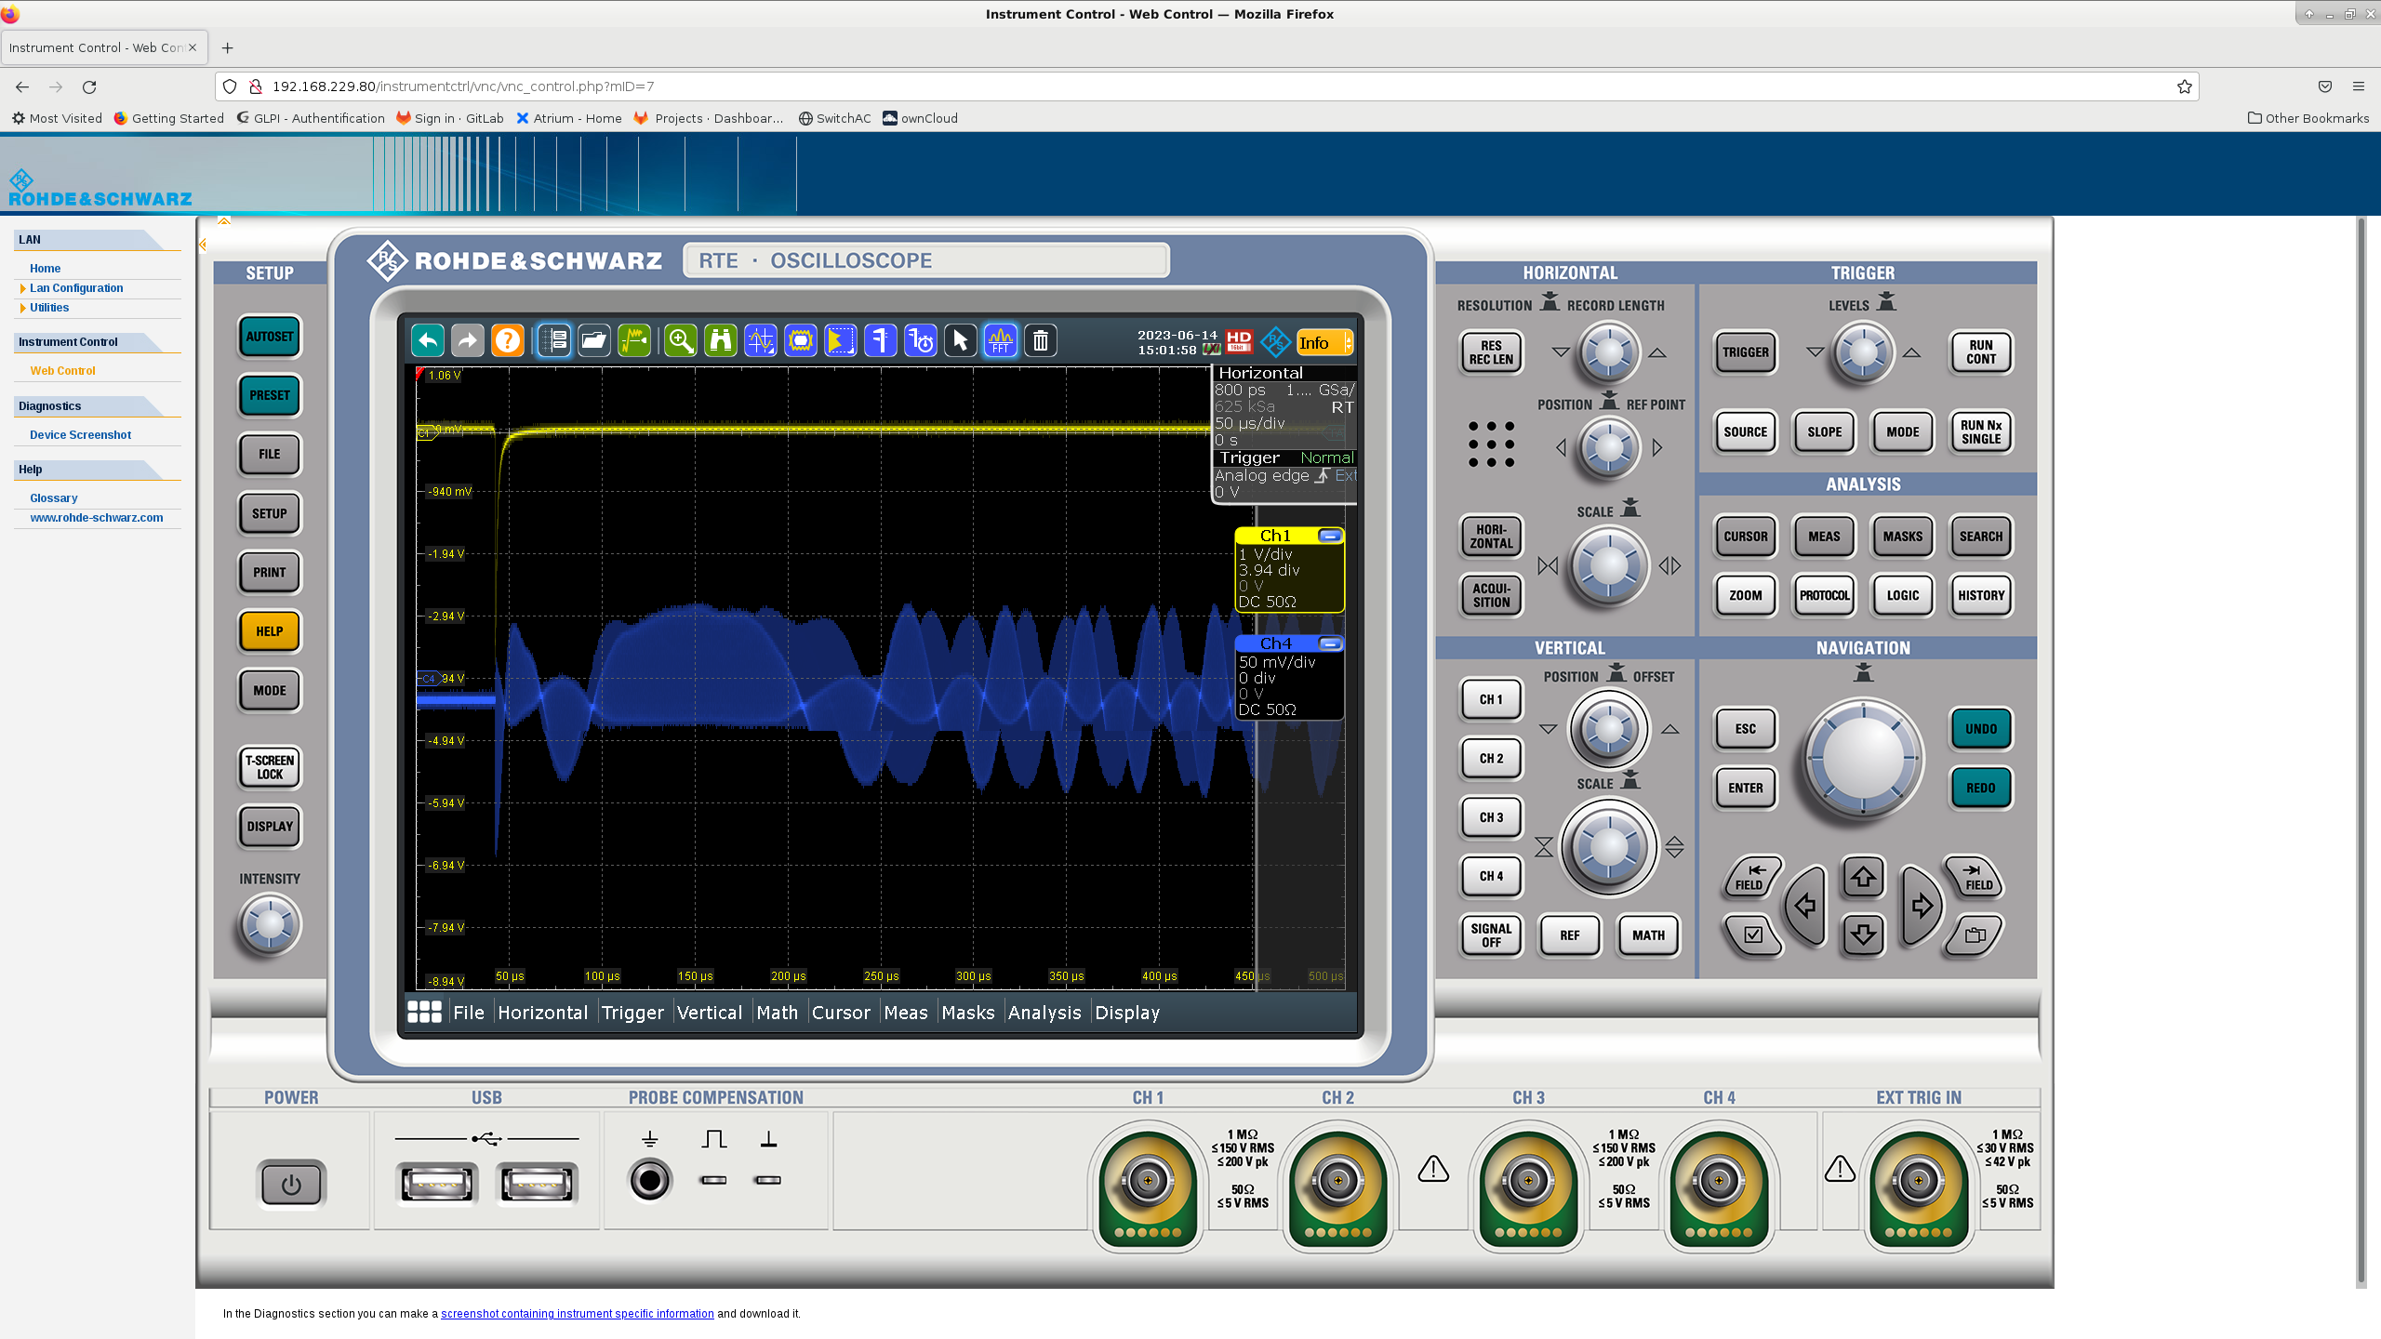Click the binoculars search icon
Viewport: 2381px width, 1339px height.
(x=721, y=340)
